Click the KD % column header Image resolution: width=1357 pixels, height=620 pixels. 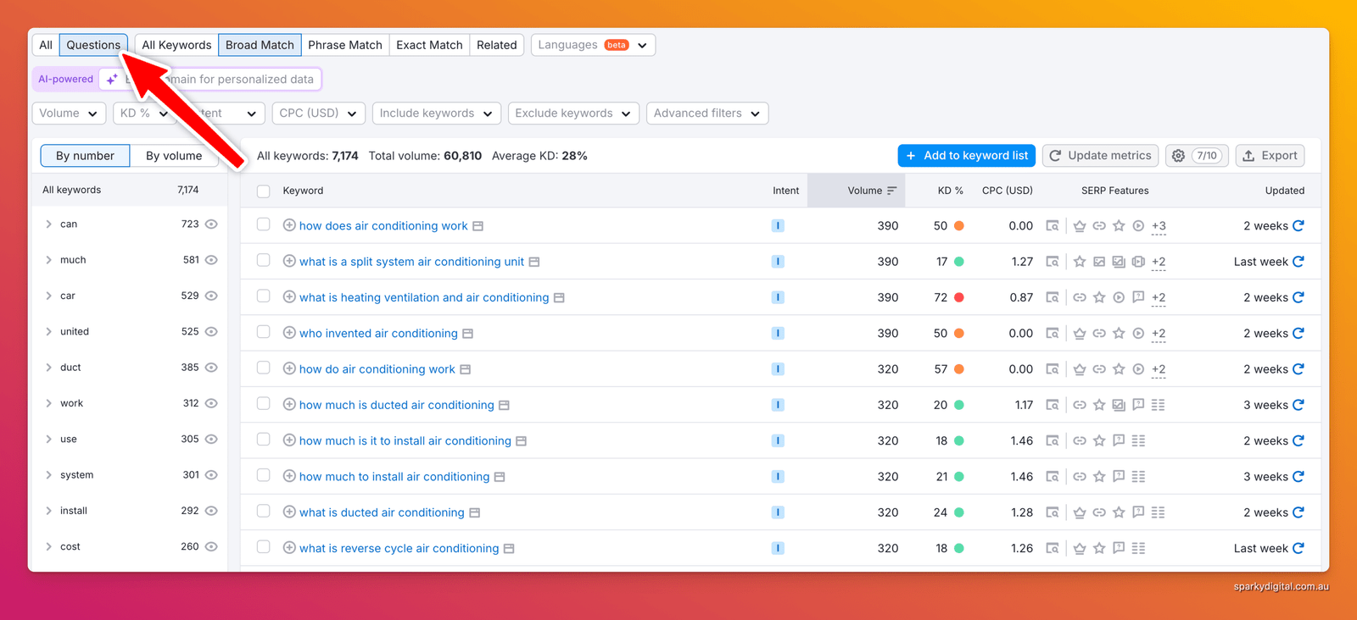point(950,191)
